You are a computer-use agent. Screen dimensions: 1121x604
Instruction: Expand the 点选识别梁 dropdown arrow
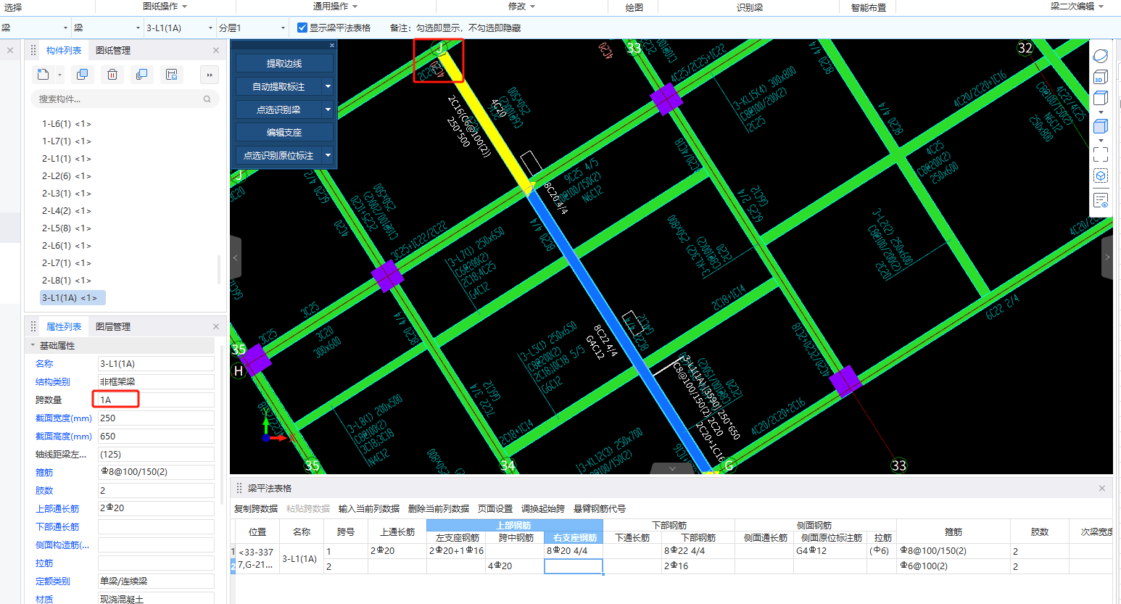[x=328, y=109]
